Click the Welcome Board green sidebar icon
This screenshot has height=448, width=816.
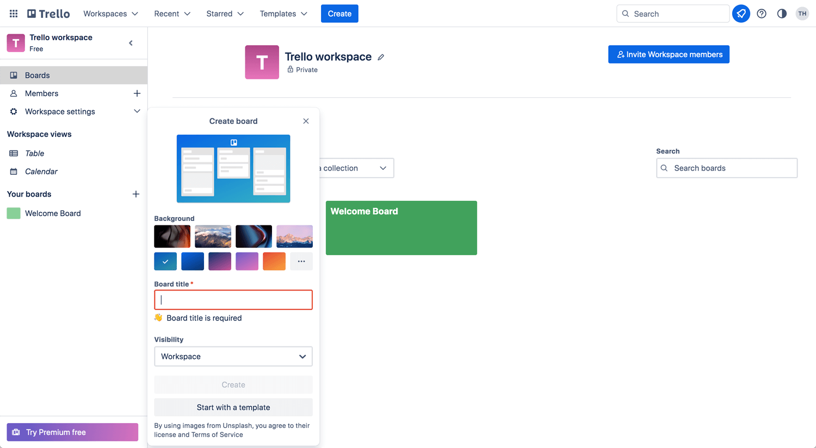coord(14,213)
